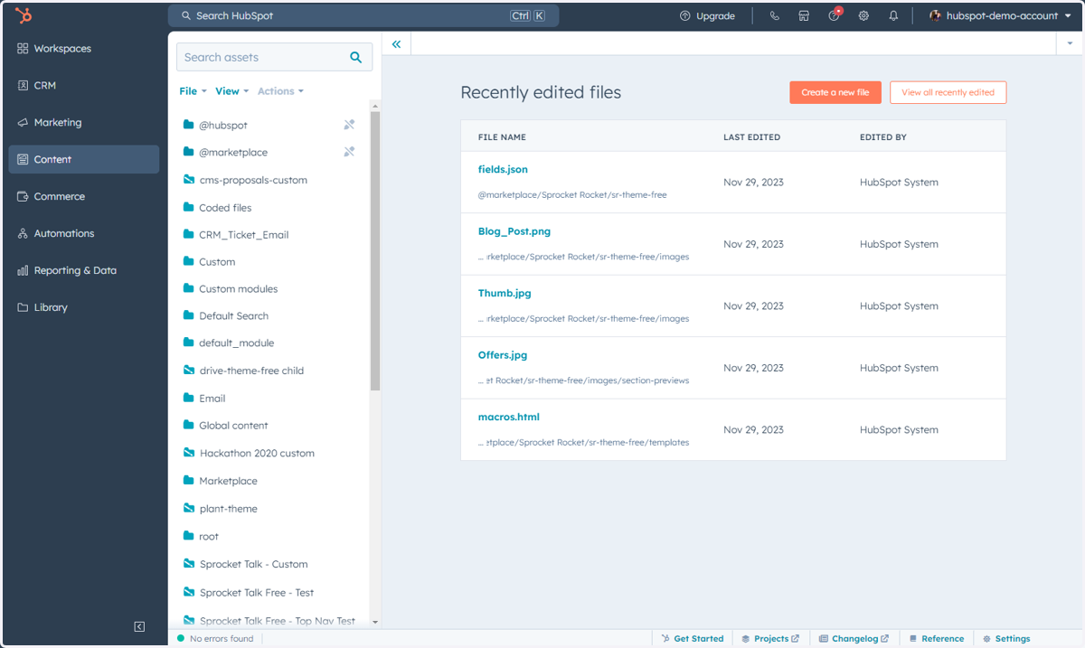Click the pin icon next to @hubspot

click(x=349, y=125)
